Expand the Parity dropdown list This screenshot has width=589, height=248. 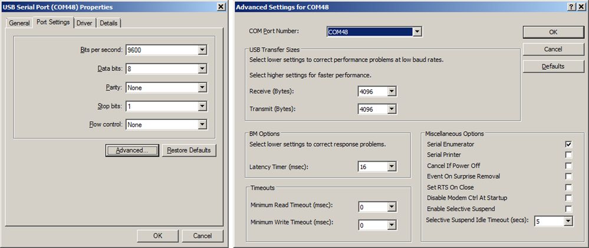point(202,88)
